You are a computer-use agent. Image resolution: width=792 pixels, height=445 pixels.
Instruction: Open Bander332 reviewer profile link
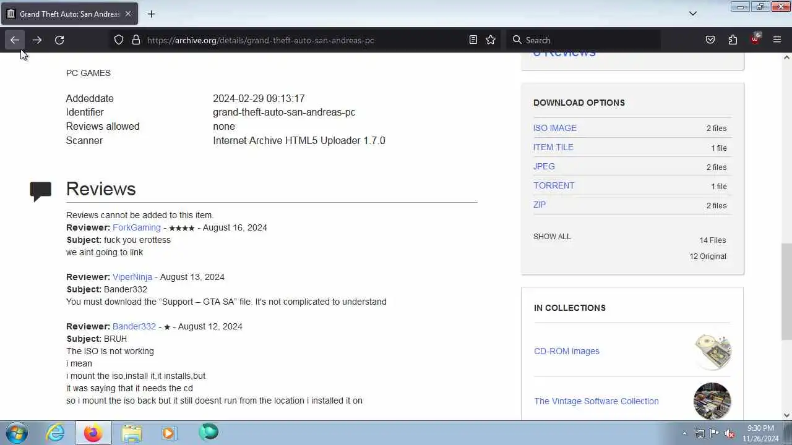pos(134,326)
